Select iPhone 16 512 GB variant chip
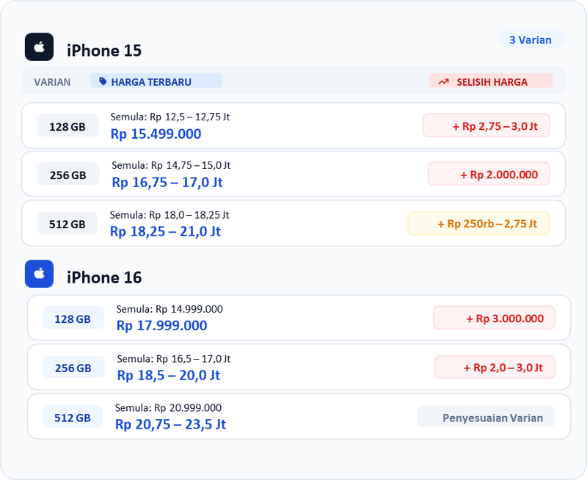The height and width of the screenshot is (480, 587). (73, 417)
